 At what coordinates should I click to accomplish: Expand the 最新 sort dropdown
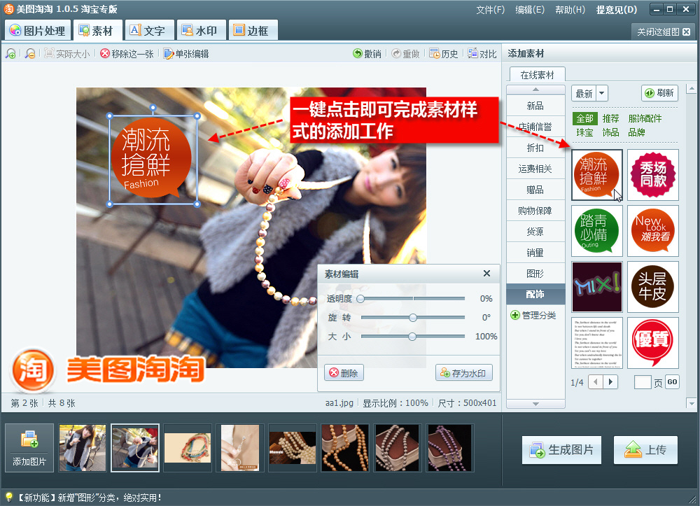coord(602,93)
